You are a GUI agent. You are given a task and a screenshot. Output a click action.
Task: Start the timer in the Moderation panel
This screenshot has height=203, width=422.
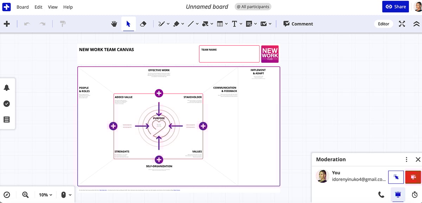pyautogui.click(x=414, y=195)
